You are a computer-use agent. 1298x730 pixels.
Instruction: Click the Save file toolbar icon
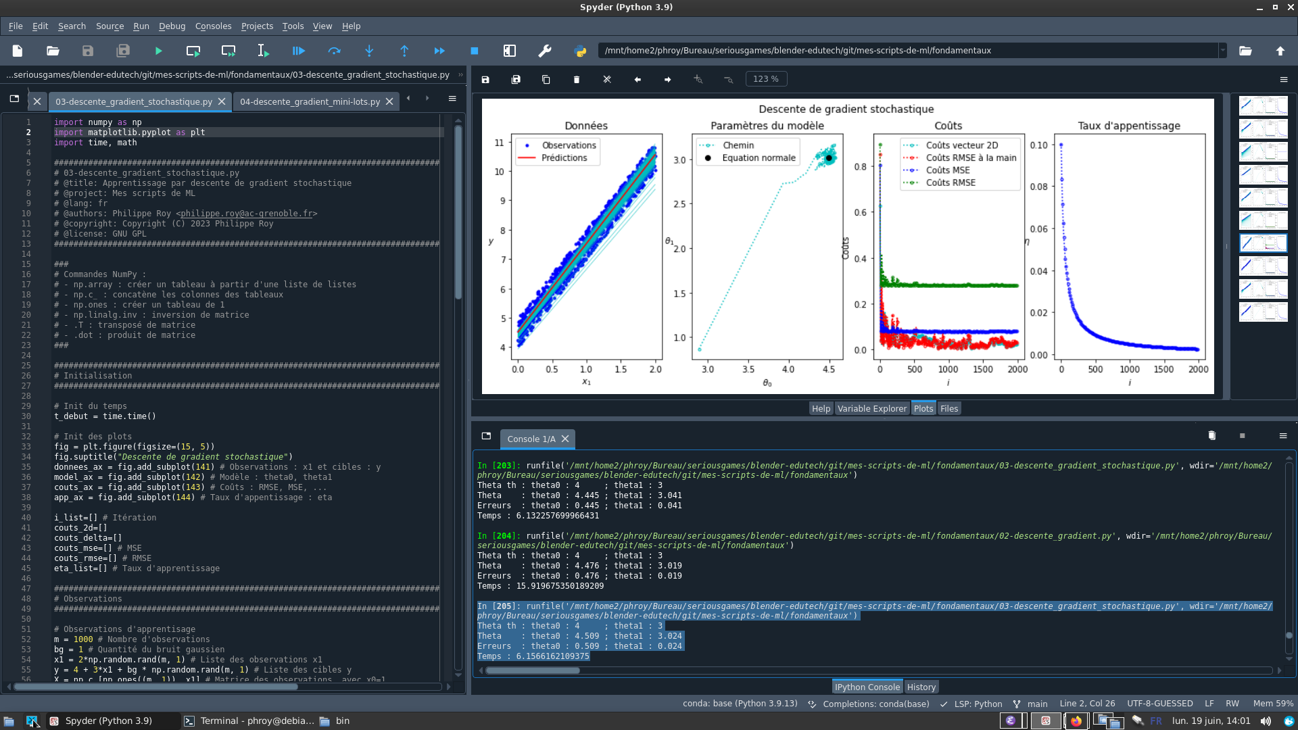click(89, 50)
